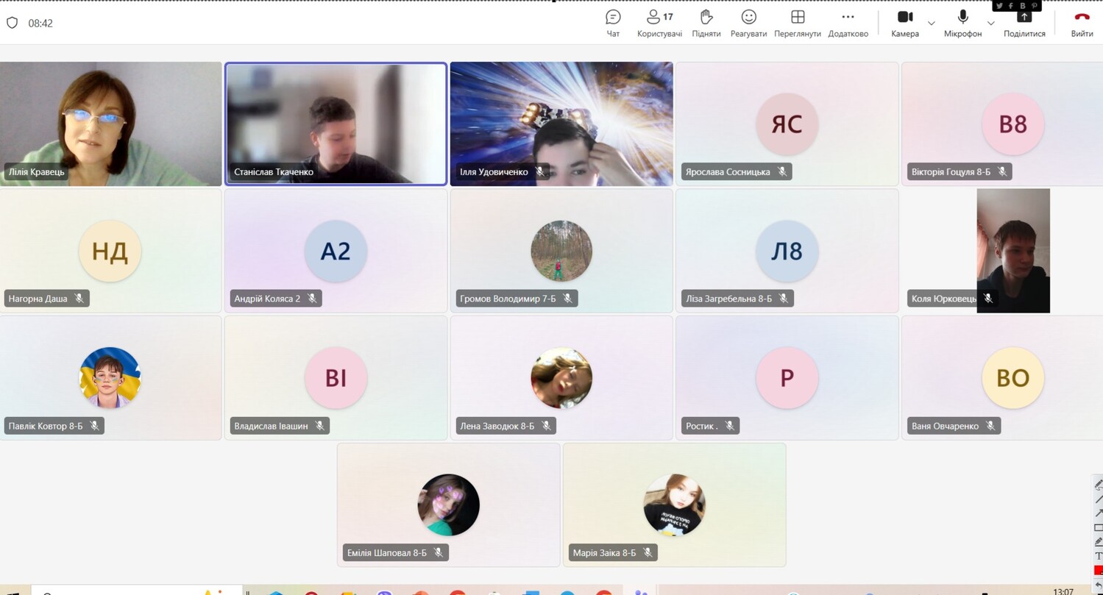
Task: Click the shield security icon near timer
Action: (12, 23)
